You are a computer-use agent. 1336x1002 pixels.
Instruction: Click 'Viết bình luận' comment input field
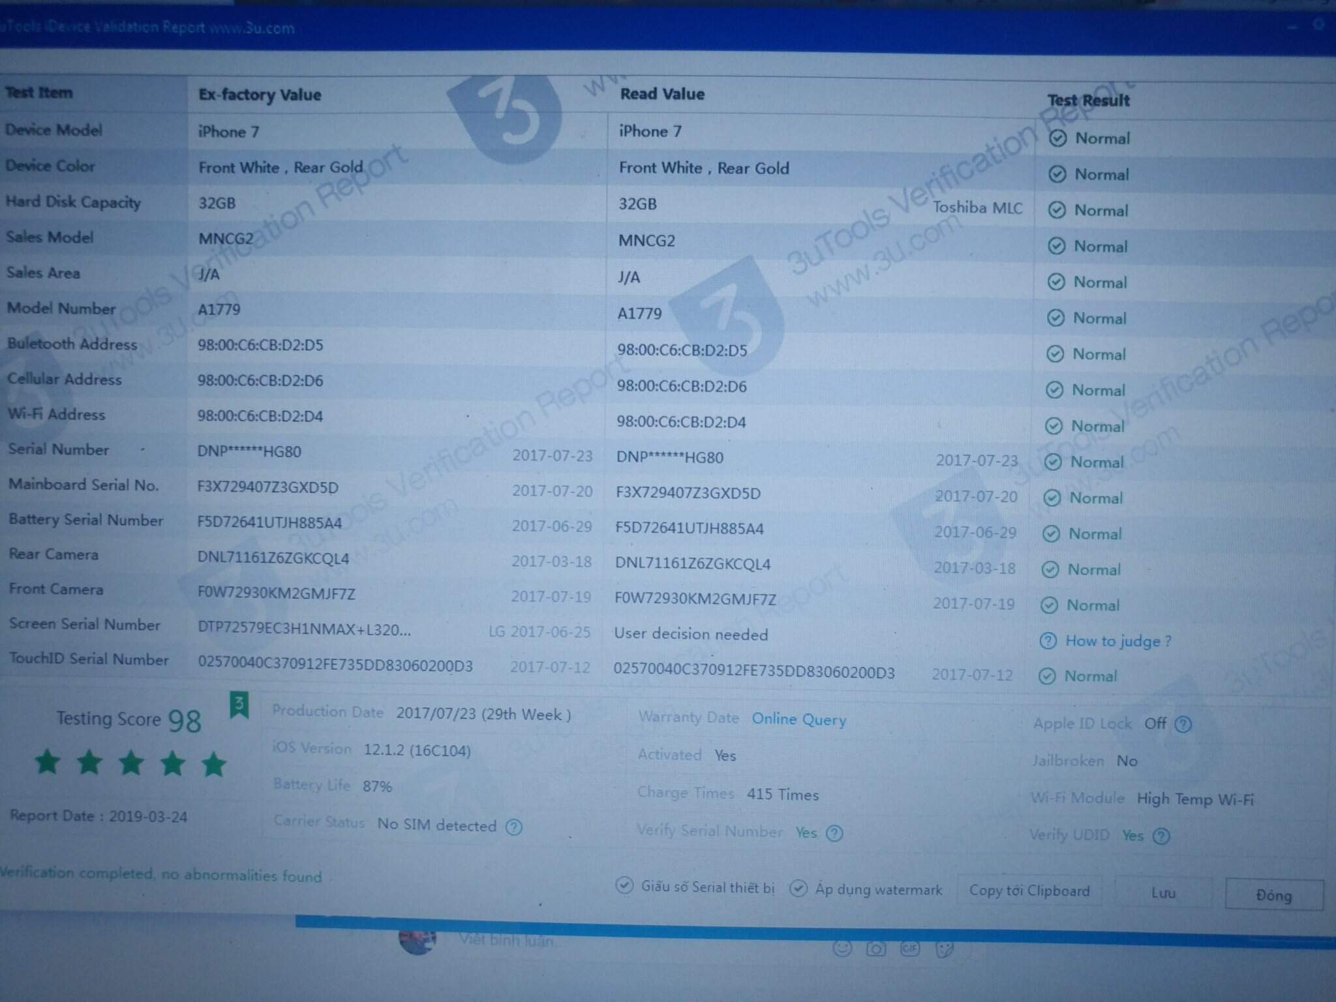(x=506, y=940)
